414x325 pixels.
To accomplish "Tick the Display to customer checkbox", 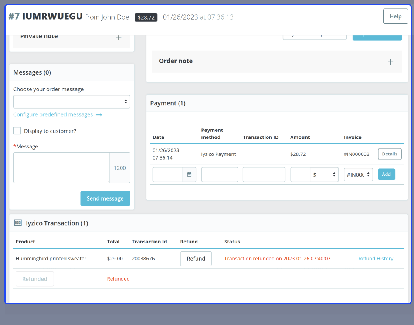I will pos(17,131).
